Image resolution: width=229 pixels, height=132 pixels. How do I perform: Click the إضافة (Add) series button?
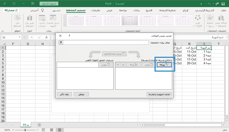[163, 65]
